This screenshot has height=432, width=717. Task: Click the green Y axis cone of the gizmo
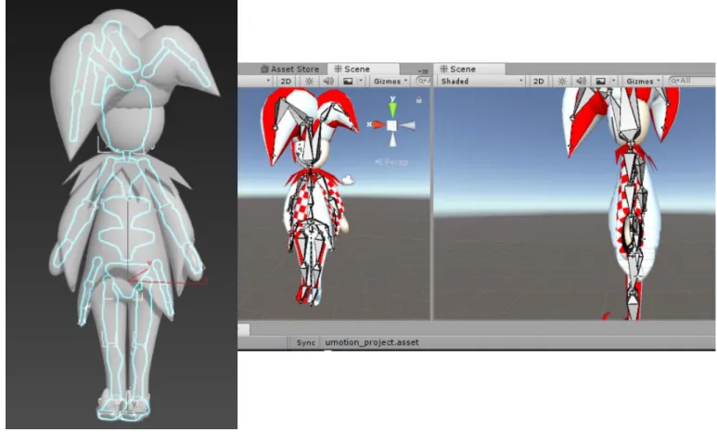click(x=392, y=108)
